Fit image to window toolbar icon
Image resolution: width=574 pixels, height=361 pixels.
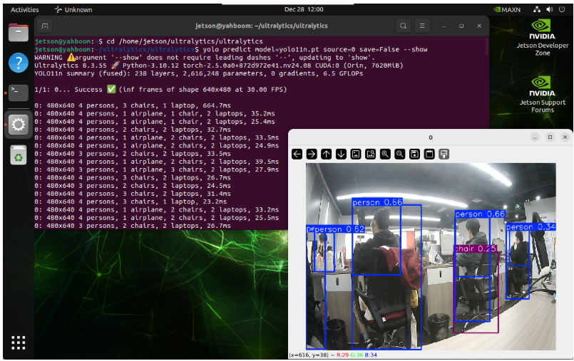point(370,154)
